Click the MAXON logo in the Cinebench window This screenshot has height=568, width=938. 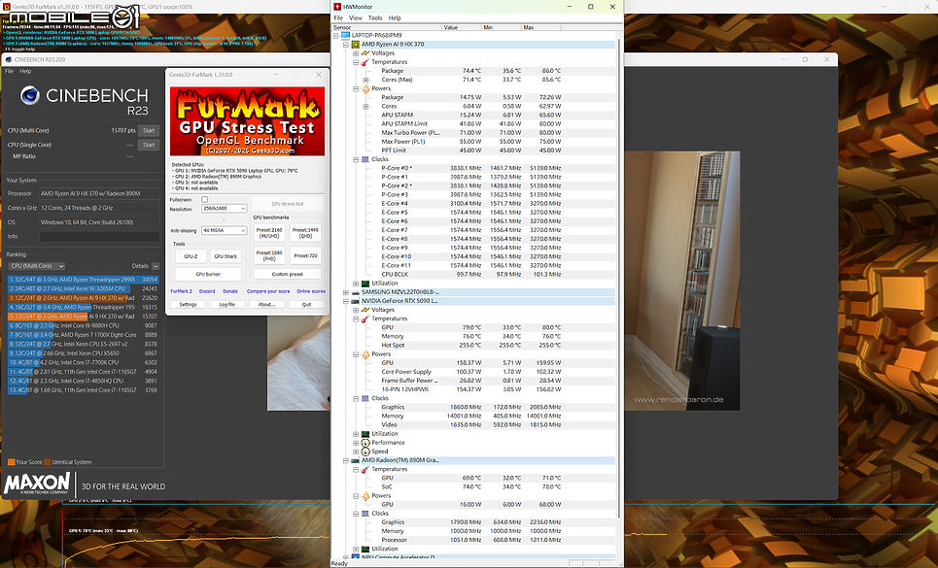click(x=37, y=484)
